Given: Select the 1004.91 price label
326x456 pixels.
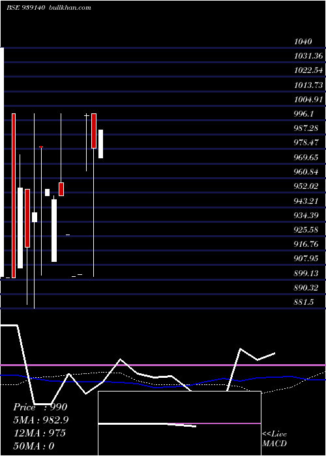Looking at the screenshot, I should click(308, 100).
